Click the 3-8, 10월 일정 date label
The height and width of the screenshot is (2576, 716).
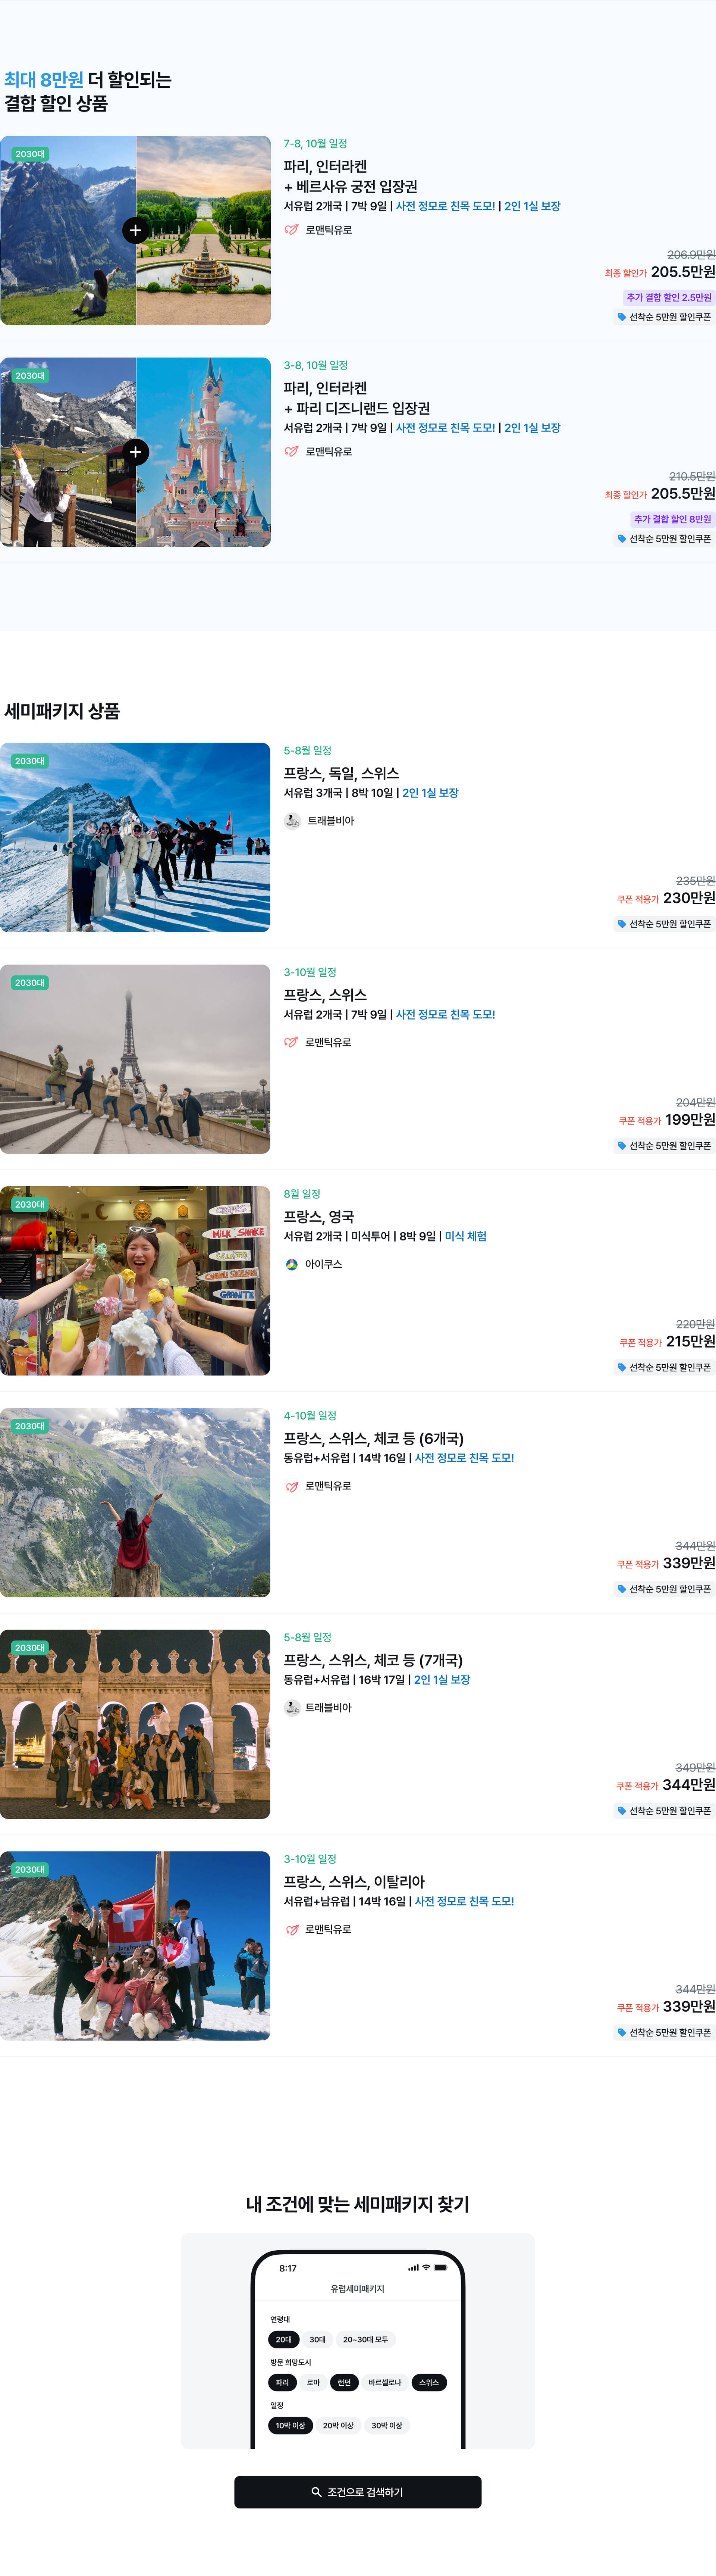click(x=316, y=366)
